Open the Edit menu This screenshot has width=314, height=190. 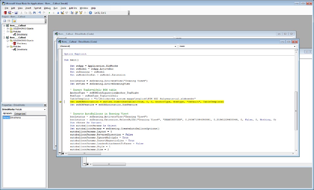click(x=13, y=8)
